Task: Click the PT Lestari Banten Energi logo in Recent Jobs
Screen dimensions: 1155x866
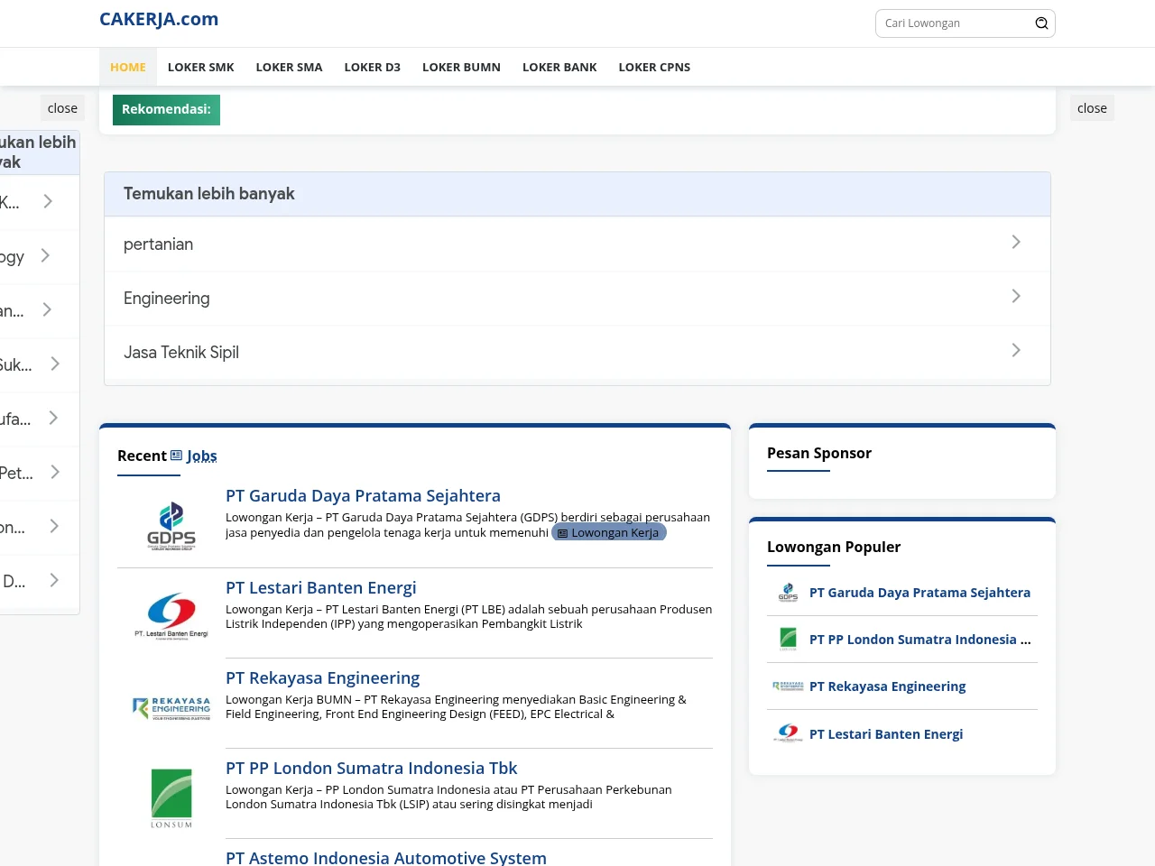Action: [x=171, y=615]
